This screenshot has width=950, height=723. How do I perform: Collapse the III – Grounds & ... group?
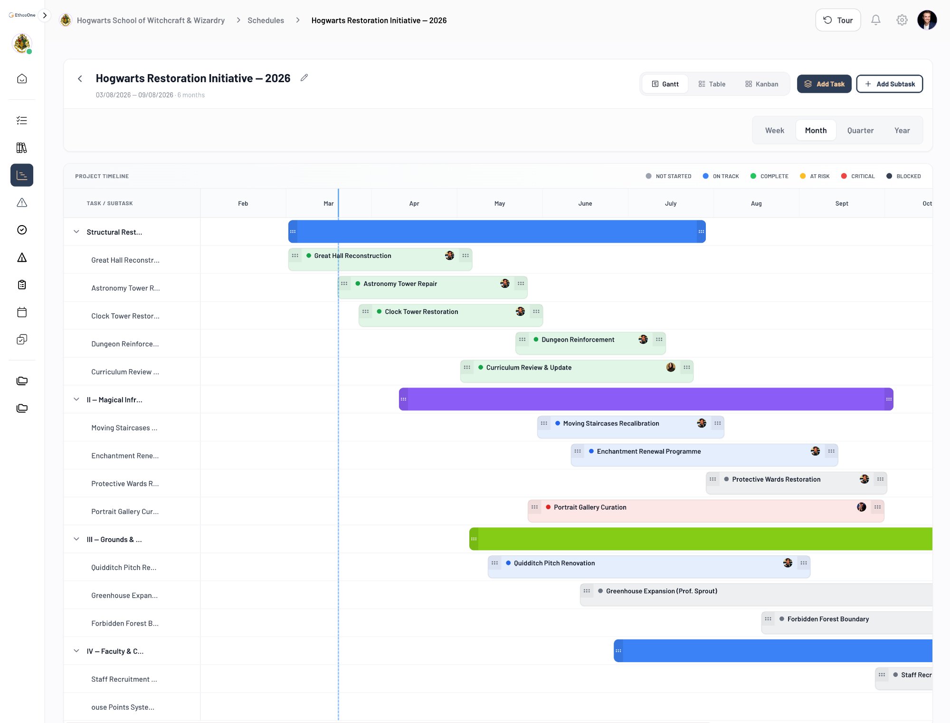coord(76,539)
